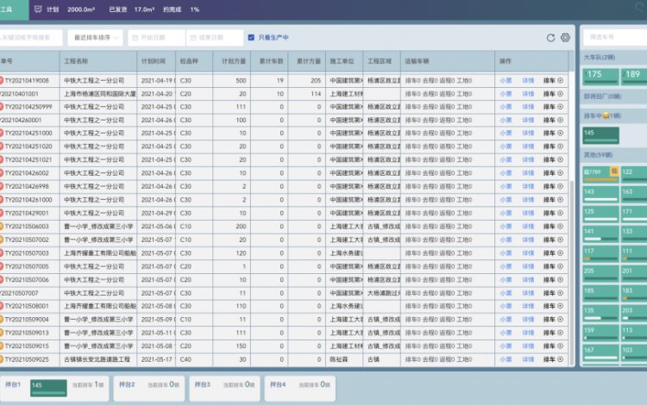The height and width of the screenshot is (405, 647).
Task: Click the 计划方量 column header
Action: tap(234, 61)
